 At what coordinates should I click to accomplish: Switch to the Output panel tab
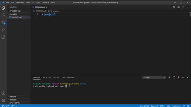56,78
